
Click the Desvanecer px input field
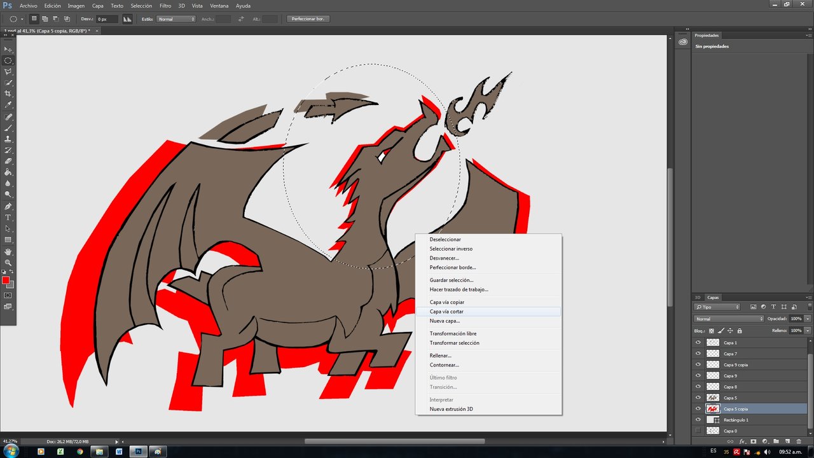pyautogui.click(x=107, y=19)
